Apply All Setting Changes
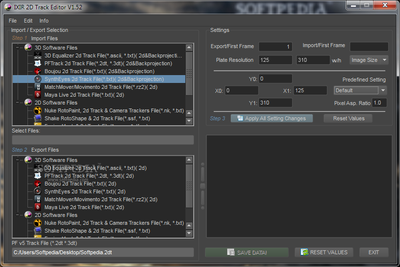The height and width of the screenshot is (267, 400). [x=272, y=118]
